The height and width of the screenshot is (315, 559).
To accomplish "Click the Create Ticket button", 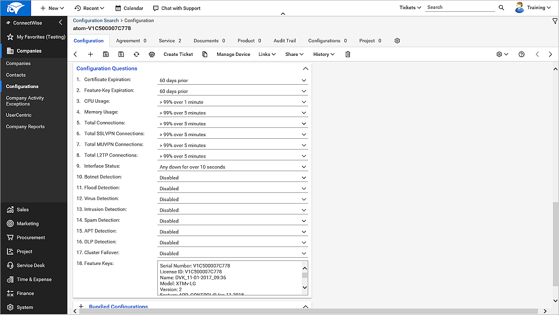I will click(178, 55).
